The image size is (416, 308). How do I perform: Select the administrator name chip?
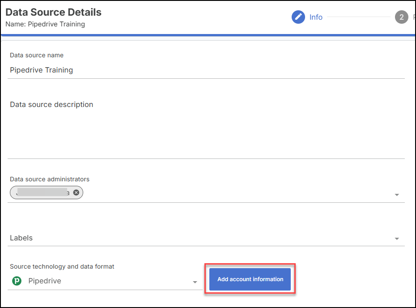pyautogui.click(x=47, y=192)
